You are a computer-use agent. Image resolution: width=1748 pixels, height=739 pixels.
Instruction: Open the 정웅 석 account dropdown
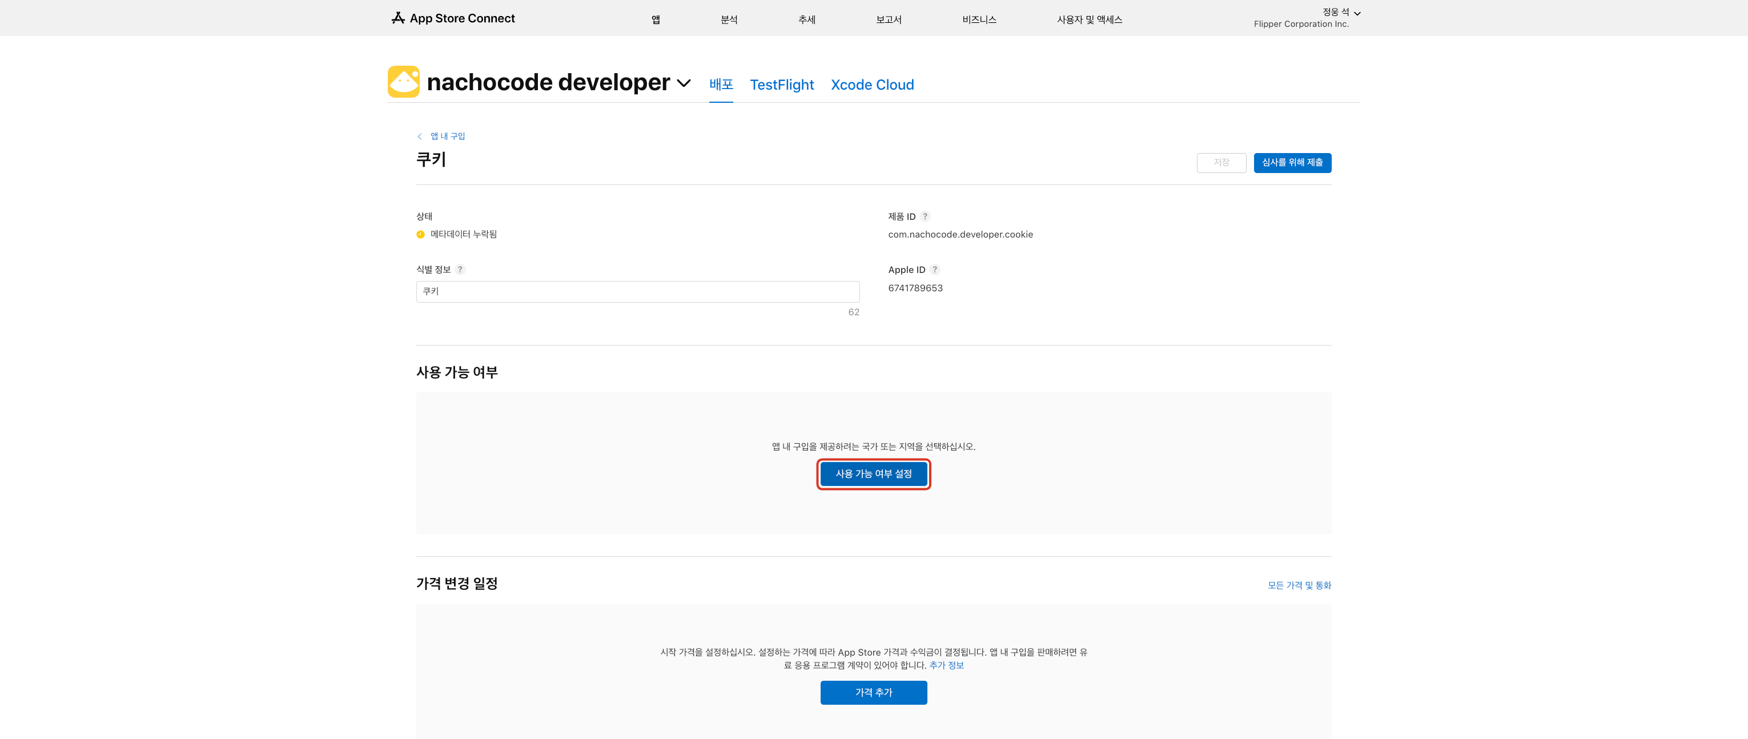point(1340,13)
